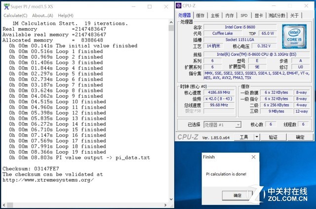Click the PI value output -> pi_data.txt line
Image resolution: width=316 pixels, height=209 pixels.
point(79,158)
